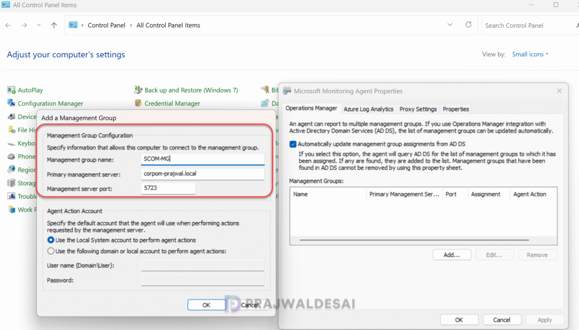Switch to the Operations Manager tab
The image size is (579, 330).
312,108
